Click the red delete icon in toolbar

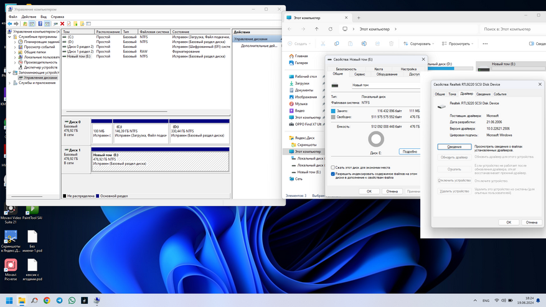(62, 24)
